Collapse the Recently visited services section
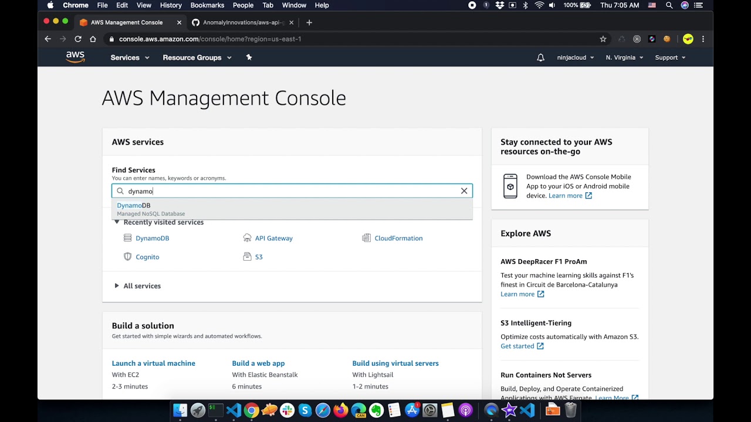751x422 pixels. [x=117, y=222]
